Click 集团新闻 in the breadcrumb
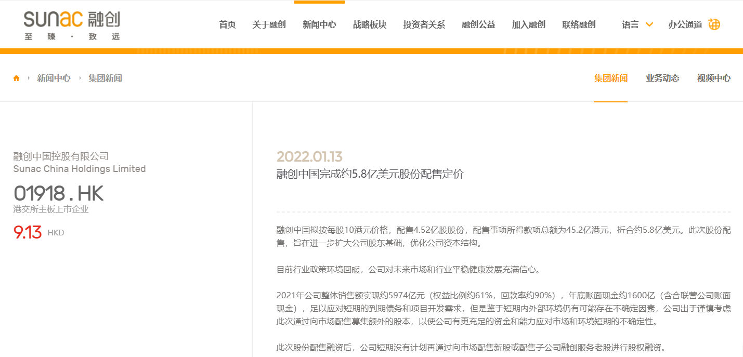 click(x=105, y=78)
